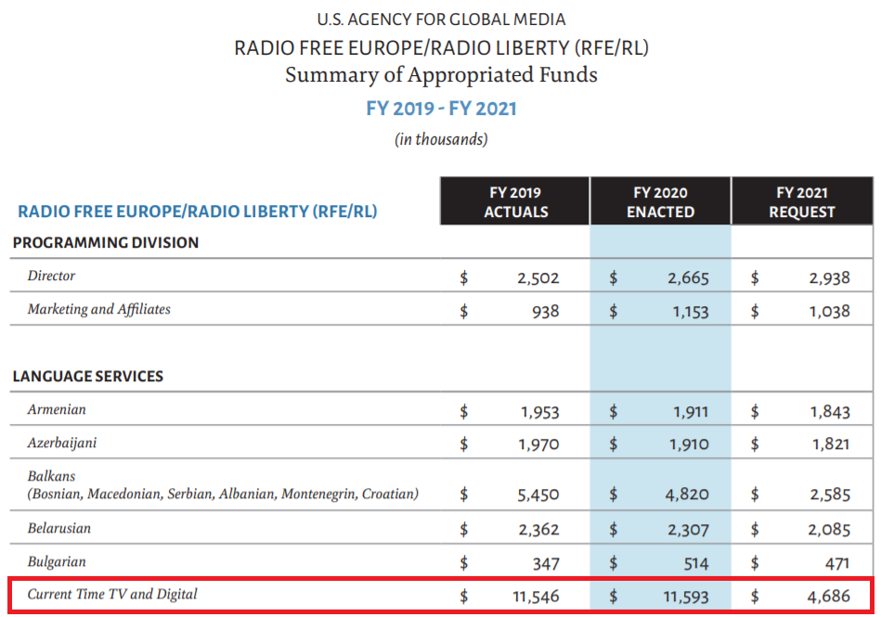Click the 'FY 2019 ACTUALS' column header
This screenshot has width=881, height=617.
[515, 202]
